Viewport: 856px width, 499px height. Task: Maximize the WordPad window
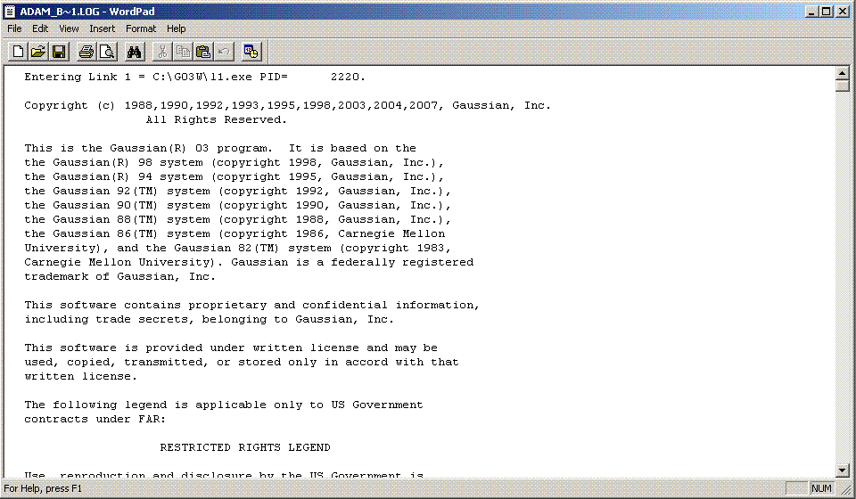827,12
